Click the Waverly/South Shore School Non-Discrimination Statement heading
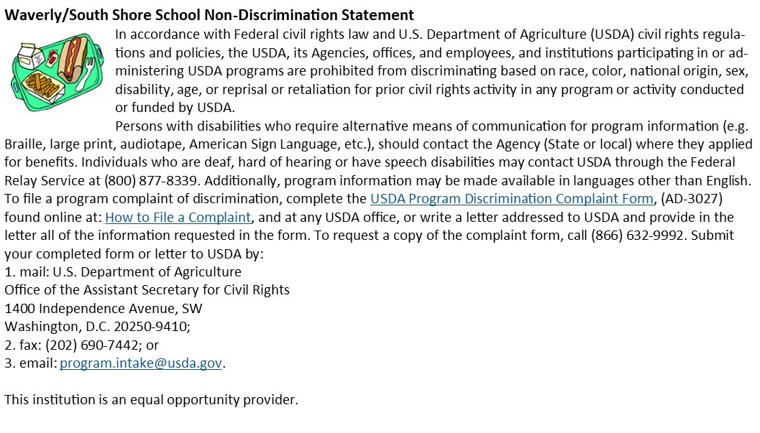The image size is (760, 433). [x=209, y=15]
